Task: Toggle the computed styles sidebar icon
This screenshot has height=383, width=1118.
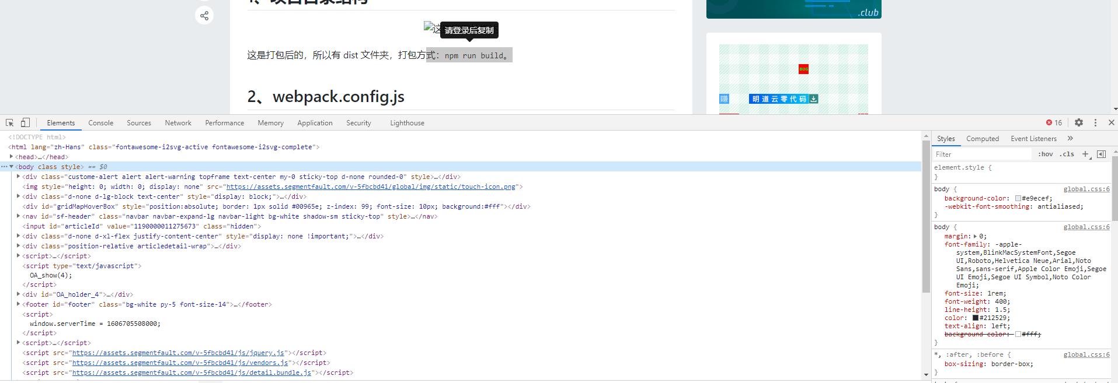Action: point(1101,154)
